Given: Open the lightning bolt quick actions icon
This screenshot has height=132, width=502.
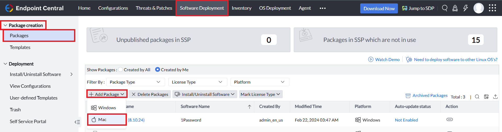Looking at the screenshot, I should (466, 8).
